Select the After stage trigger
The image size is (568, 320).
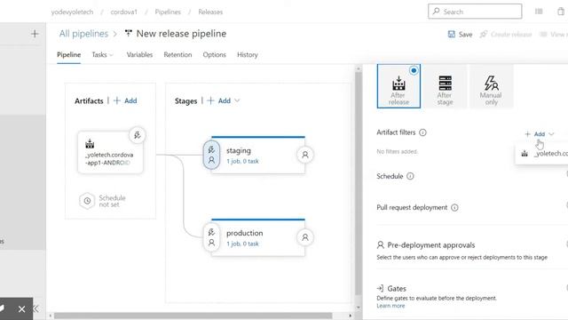pyautogui.click(x=445, y=86)
